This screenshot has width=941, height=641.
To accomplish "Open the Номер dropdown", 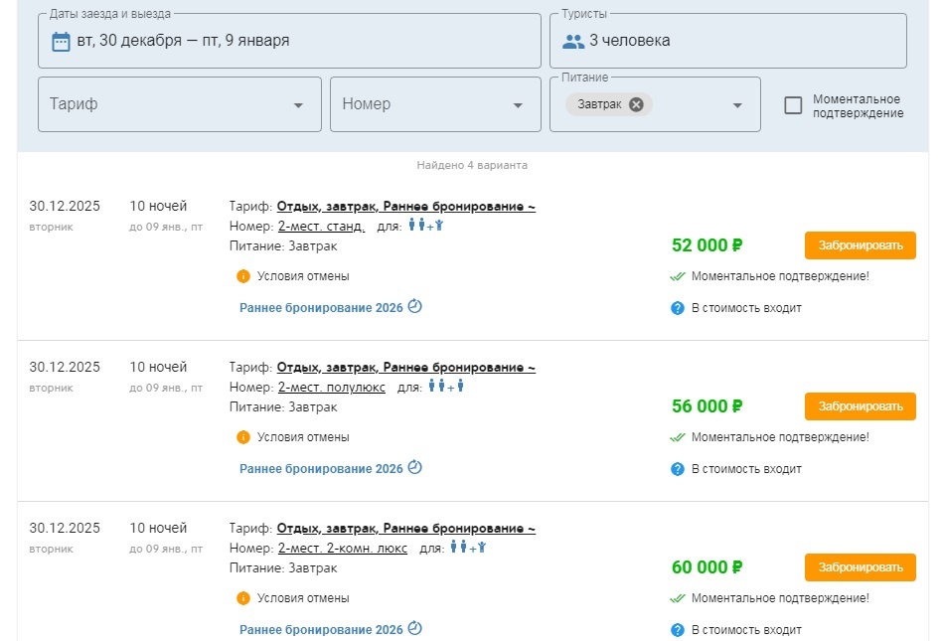I will click(432, 104).
